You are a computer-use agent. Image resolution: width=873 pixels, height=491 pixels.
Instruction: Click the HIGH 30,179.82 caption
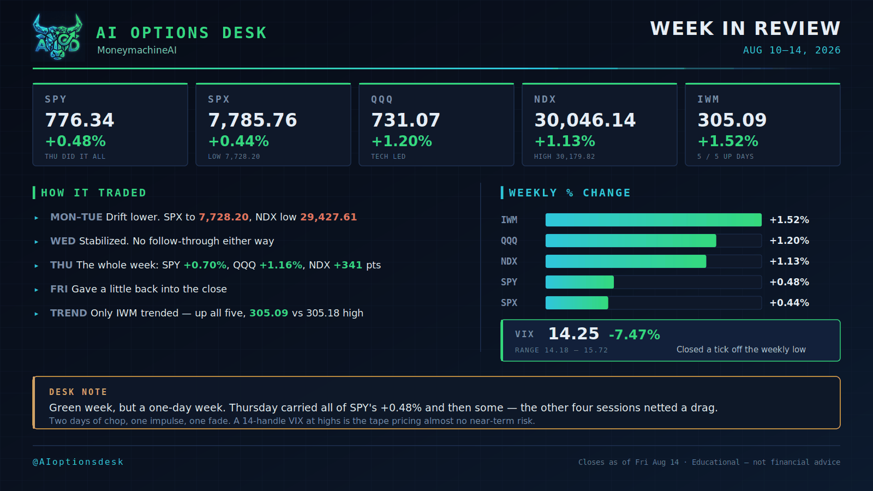coord(565,157)
